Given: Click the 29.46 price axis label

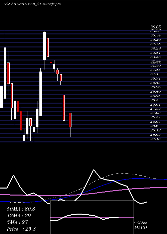Looking at the screenshot, I should click(156, 92).
